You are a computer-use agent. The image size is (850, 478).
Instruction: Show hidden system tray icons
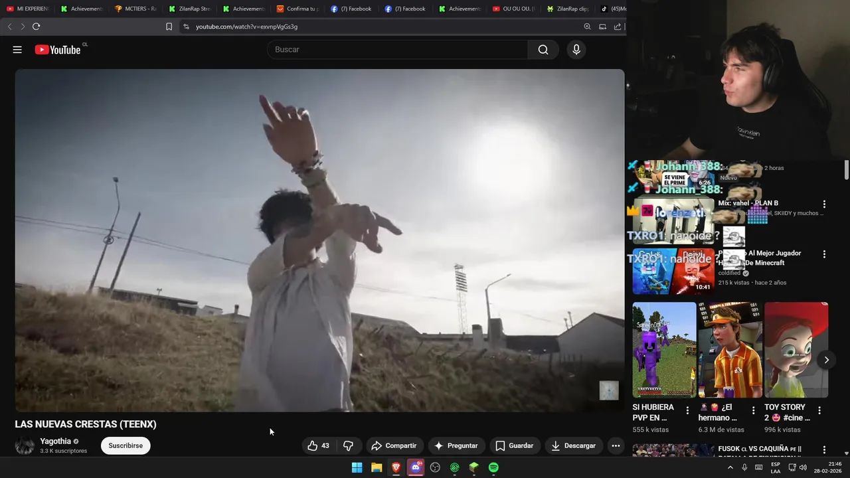pyautogui.click(x=730, y=467)
